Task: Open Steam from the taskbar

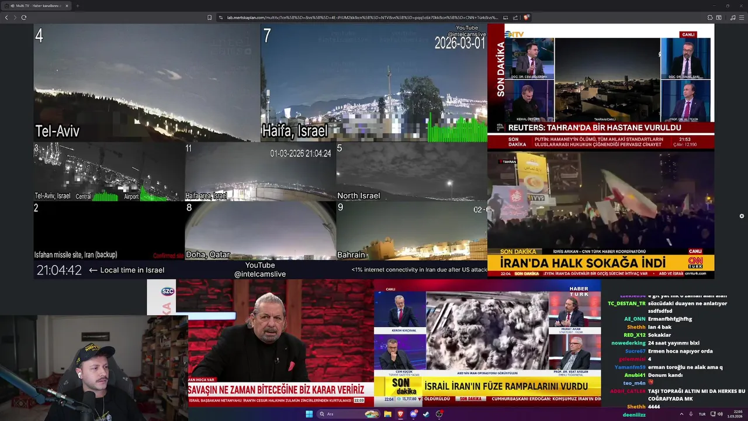Action: click(426, 414)
